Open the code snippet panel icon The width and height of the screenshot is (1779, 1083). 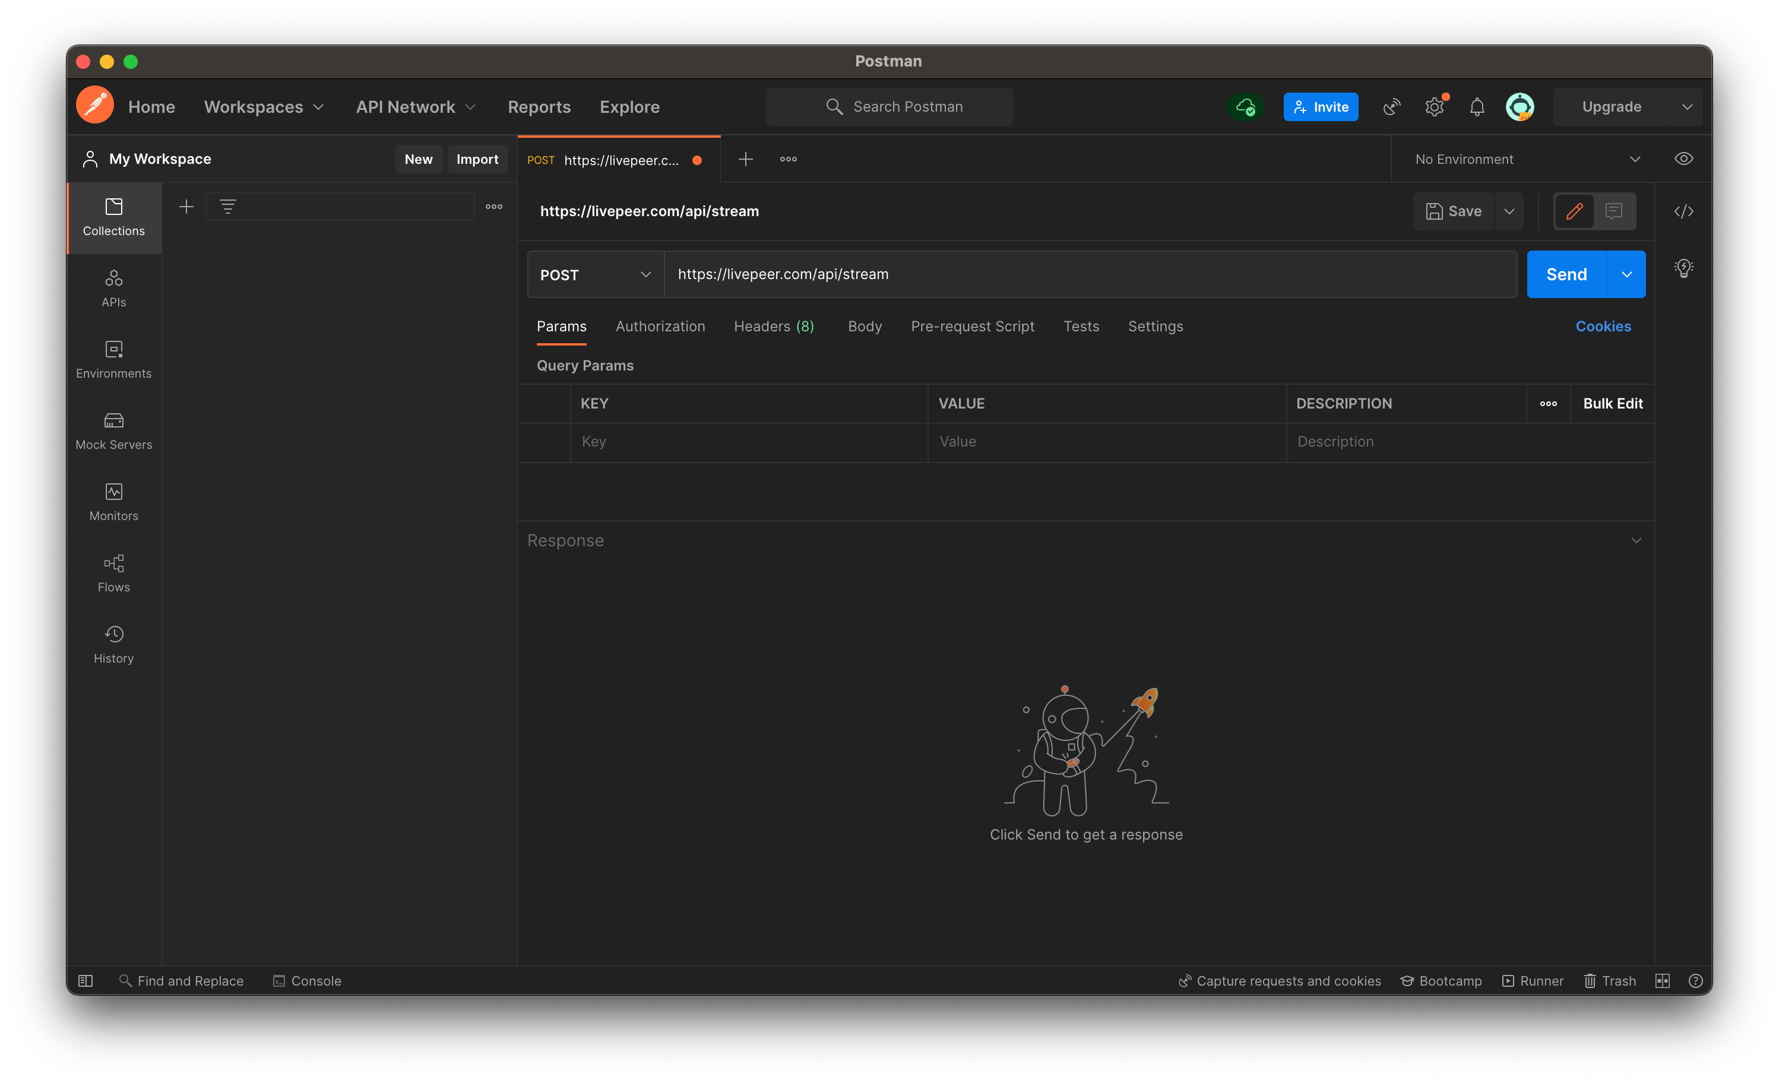coord(1684,211)
